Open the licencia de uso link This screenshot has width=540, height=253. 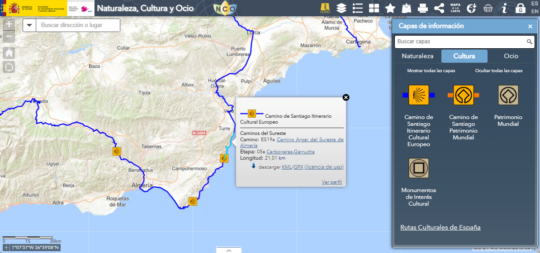click(x=324, y=167)
